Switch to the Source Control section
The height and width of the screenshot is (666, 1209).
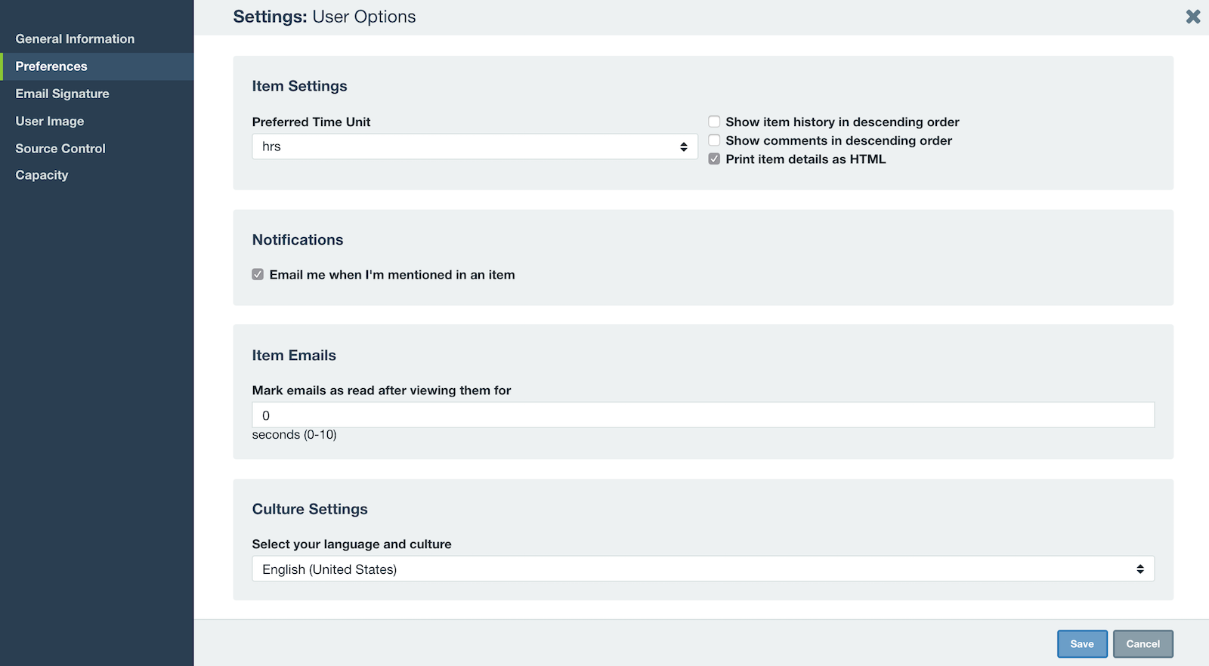[60, 149]
